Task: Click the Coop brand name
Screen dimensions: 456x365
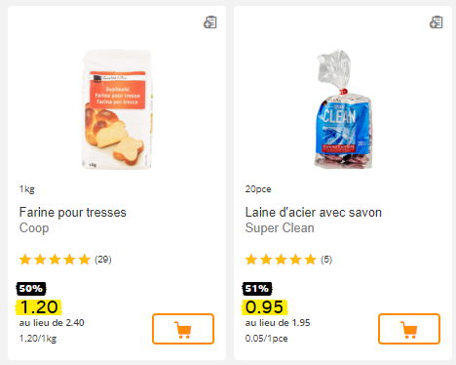Action: coord(34,228)
